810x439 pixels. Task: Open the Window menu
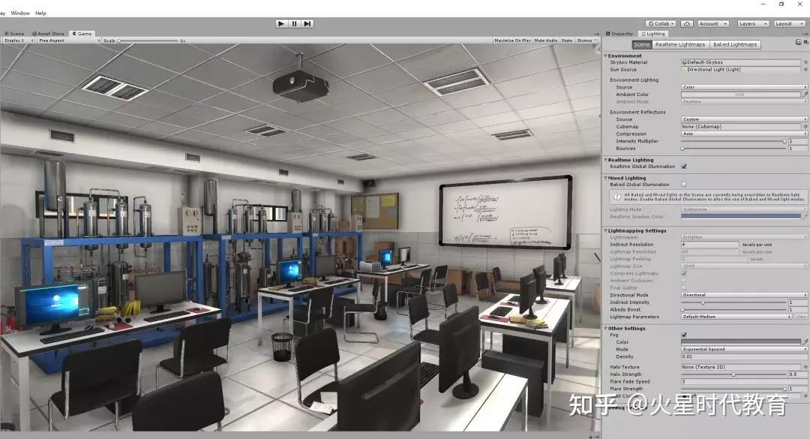(20, 13)
